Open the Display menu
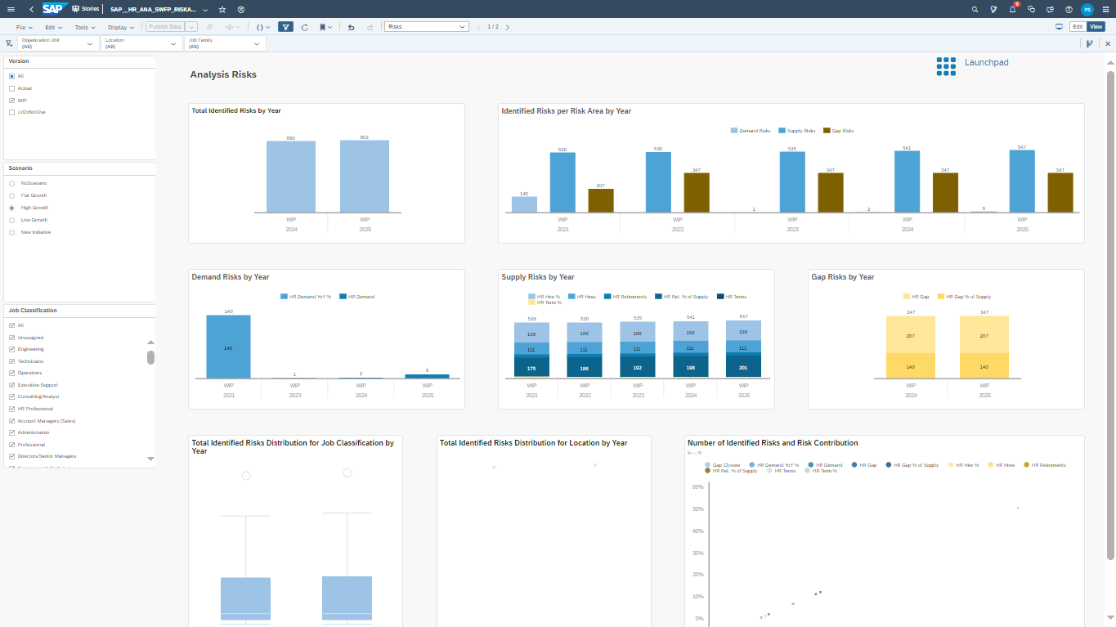Screen dimensions: 1116x627 [x=121, y=27]
